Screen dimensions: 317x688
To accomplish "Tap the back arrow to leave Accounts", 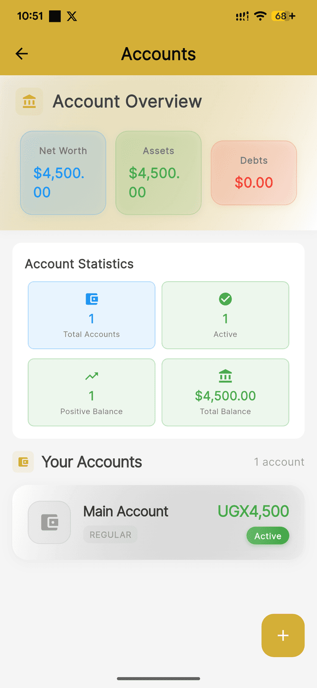I will pyautogui.click(x=21, y=54).
